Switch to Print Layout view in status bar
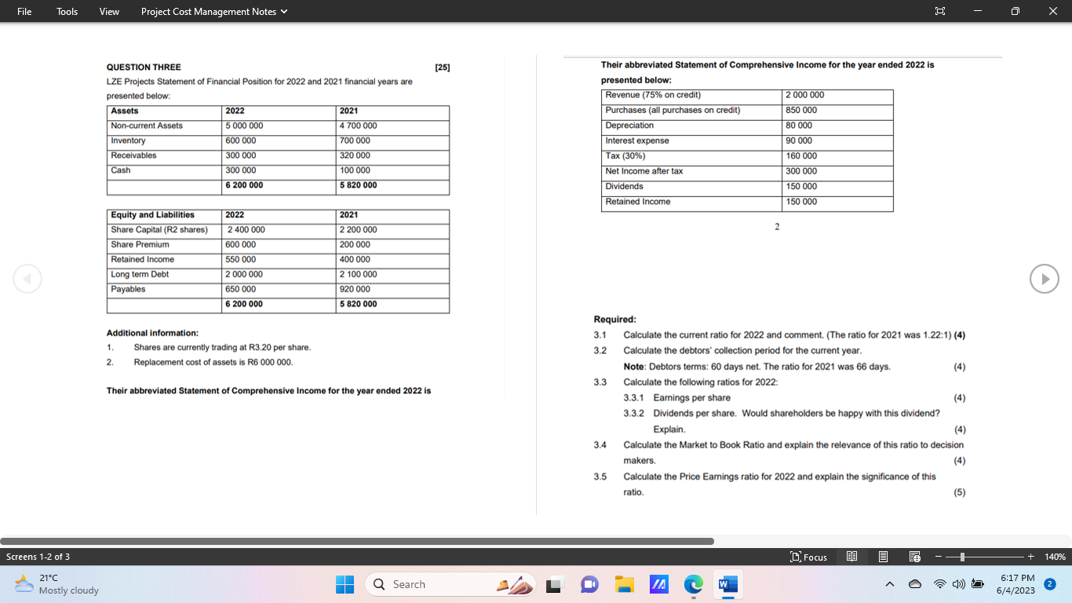1072x603 pixels. pyautogui.click(x=883, y=557)
